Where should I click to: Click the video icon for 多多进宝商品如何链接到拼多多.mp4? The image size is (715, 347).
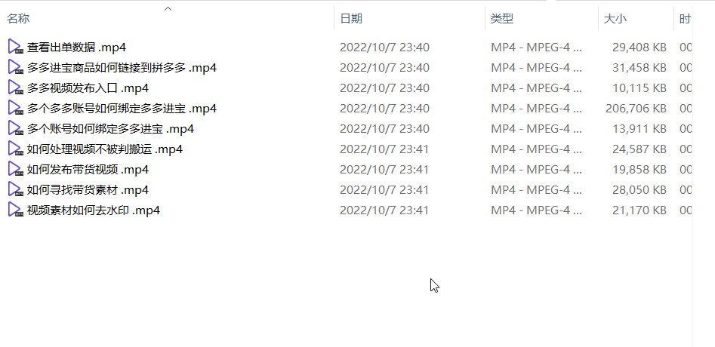[x=15, y=67]
